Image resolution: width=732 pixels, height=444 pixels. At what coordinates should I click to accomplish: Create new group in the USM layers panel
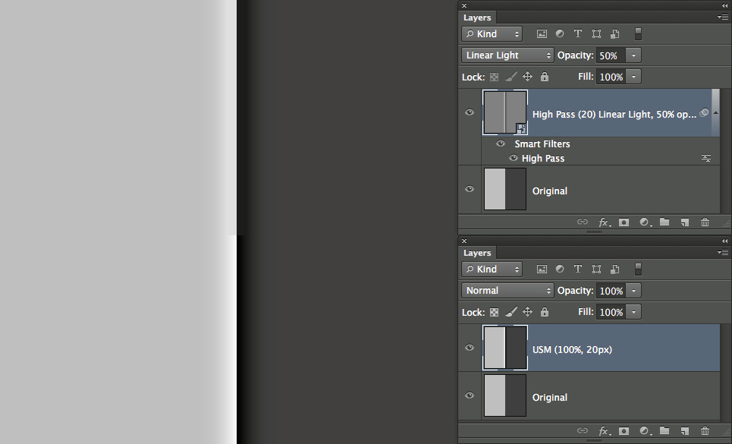pos(664,431)
